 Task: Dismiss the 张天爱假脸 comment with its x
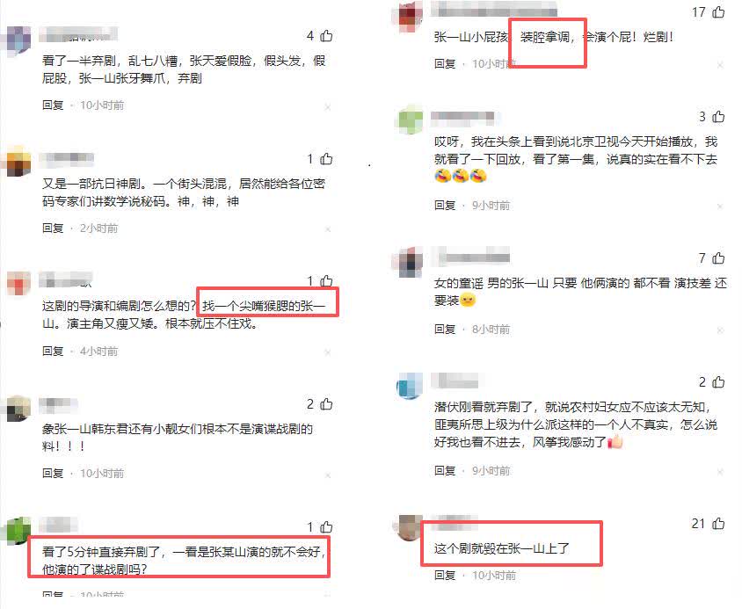[327, 107]
